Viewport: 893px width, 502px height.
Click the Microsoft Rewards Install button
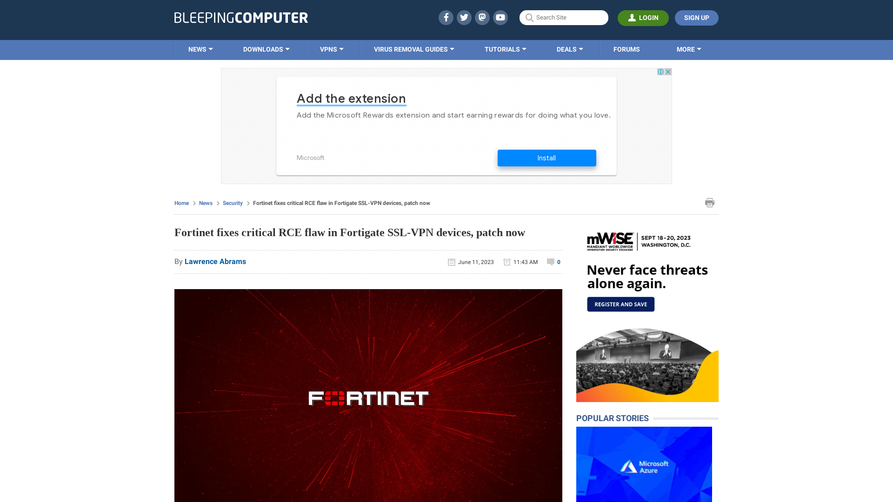pos(546,158)
